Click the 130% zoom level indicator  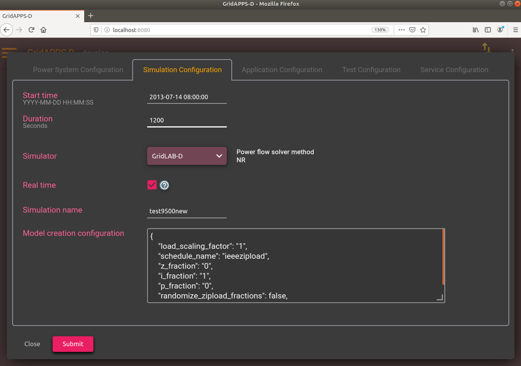pyautogui.click(x=380, y=30)
